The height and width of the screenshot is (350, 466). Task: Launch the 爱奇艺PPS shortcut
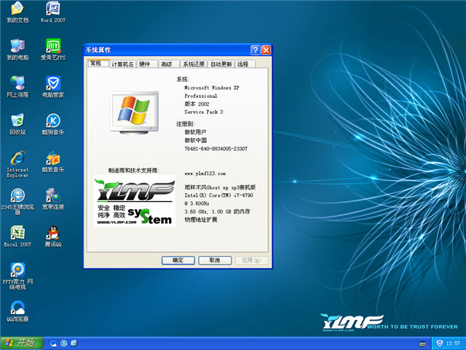[x=53, y=50]
